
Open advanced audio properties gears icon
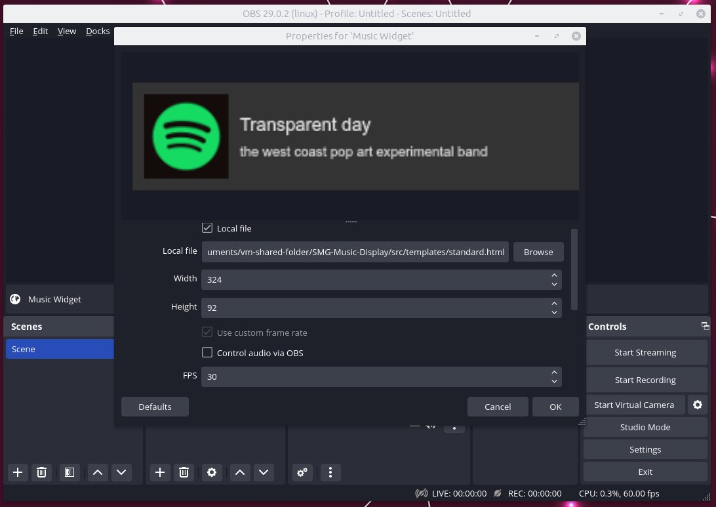tap(302, 472)
